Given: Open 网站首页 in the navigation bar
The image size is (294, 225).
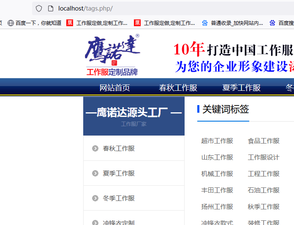Looking at the screenshot, I should 114,88.
